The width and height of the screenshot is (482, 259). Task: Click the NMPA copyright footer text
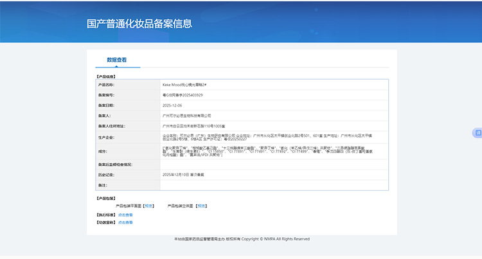(x=242, y=239)
